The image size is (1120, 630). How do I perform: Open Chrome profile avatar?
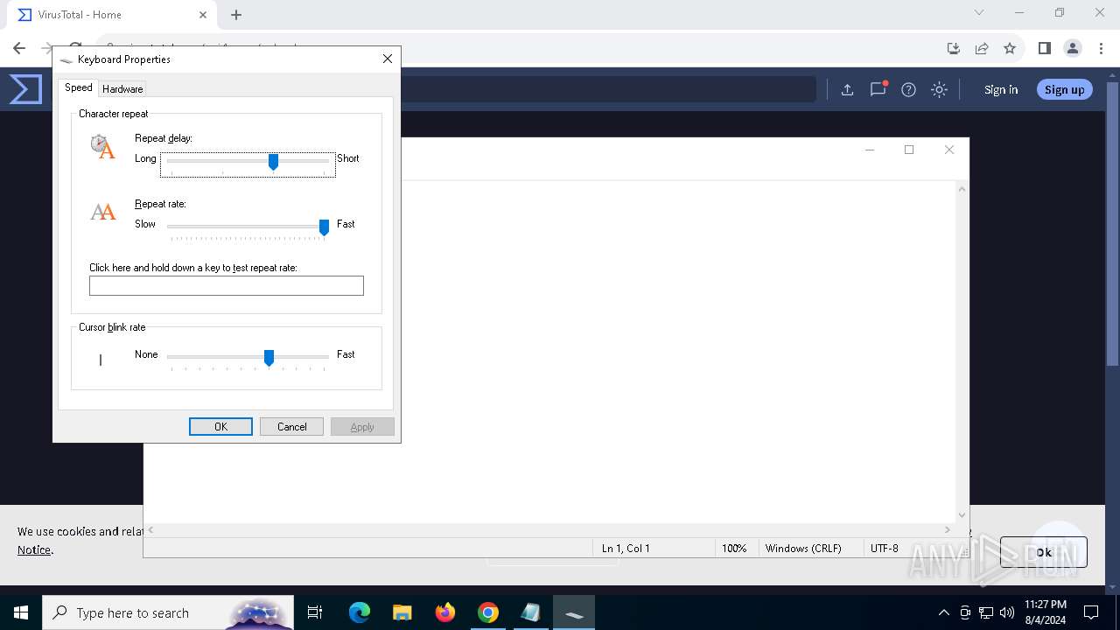tap(1073, 48)
